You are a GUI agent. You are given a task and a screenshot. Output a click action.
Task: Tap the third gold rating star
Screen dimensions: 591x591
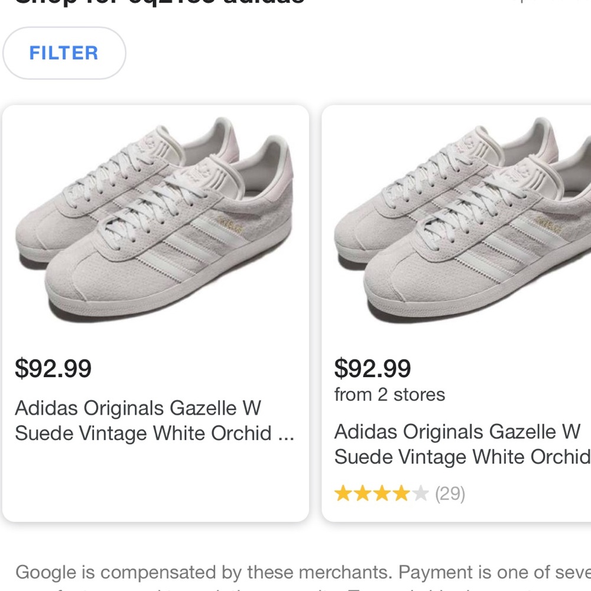(382, 493)
